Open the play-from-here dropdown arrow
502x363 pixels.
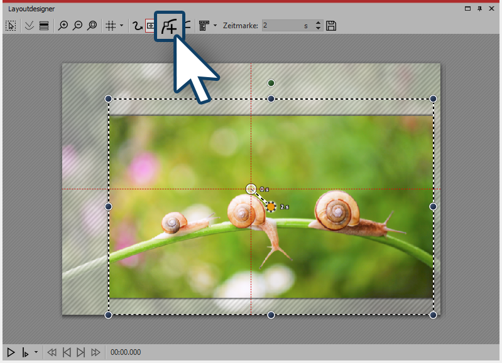pyautogui.click(x=36, y=352)
